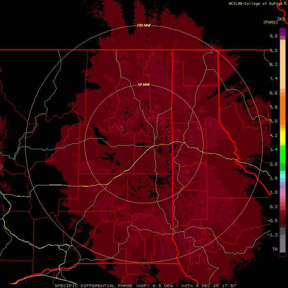Pick the pink band near 1.0

(283, 194)
